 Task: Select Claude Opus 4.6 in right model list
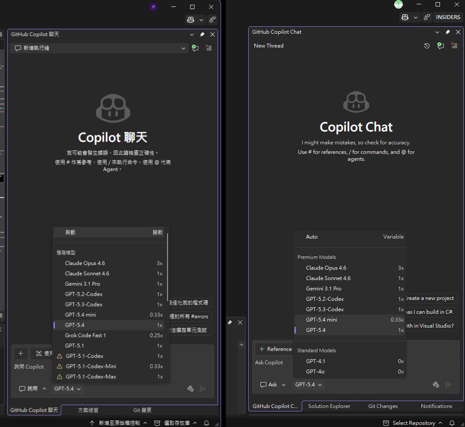tap(326, 268)
